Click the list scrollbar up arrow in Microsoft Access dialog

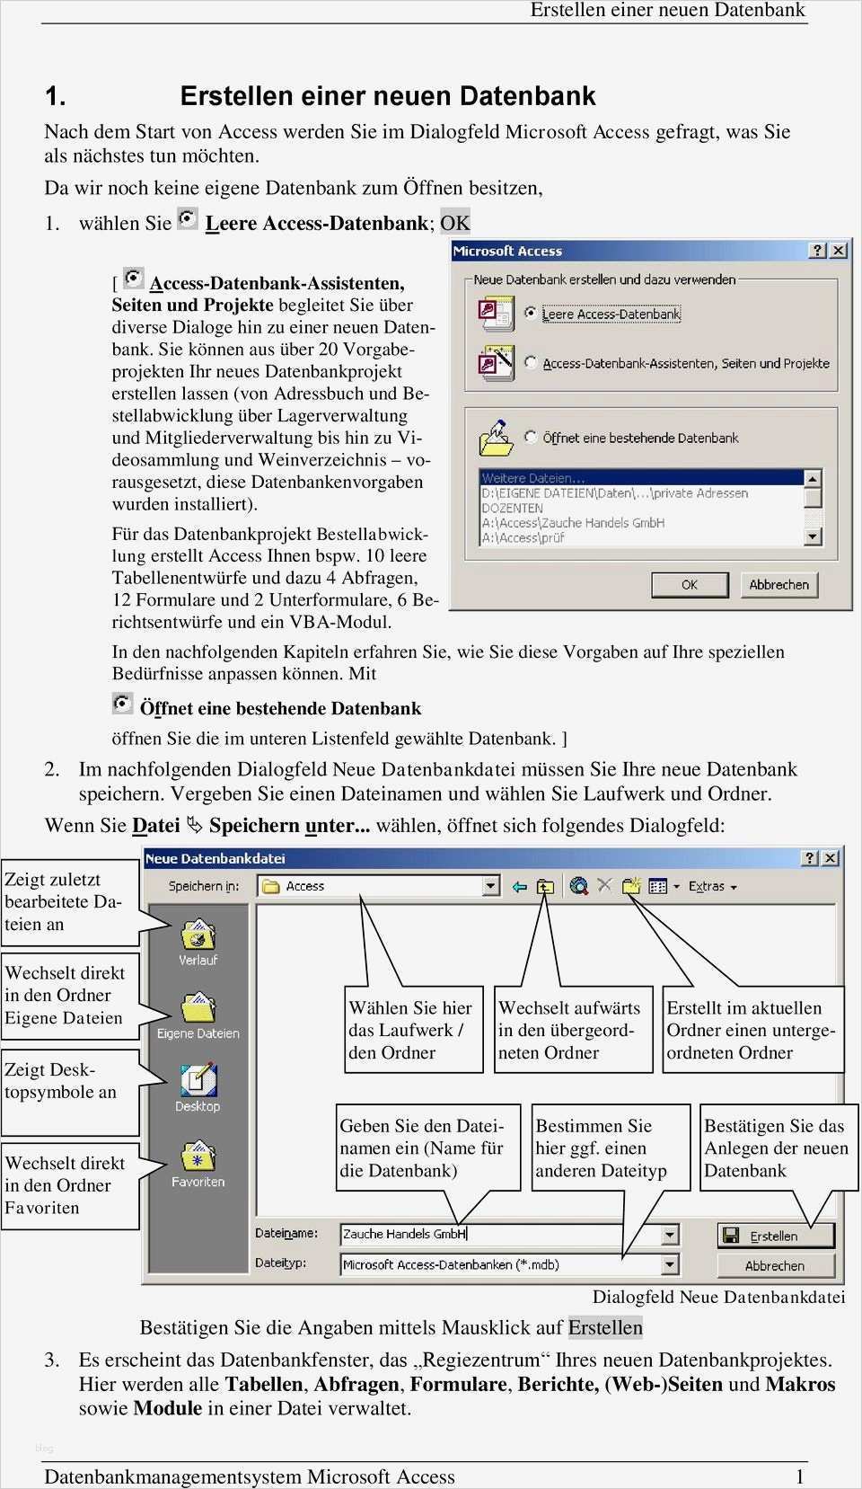click(813, 478)
